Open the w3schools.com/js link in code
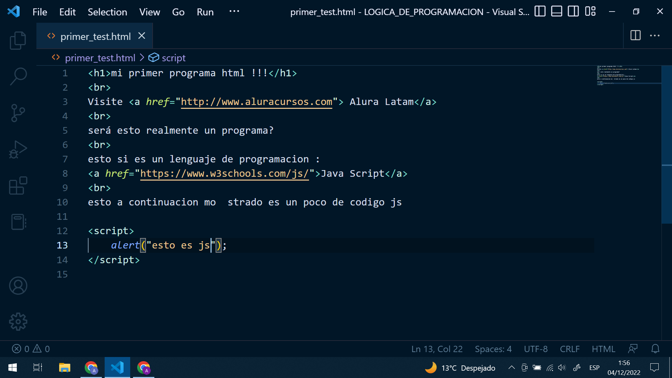The width and height of the screenshot is (672, 378). click(x=224, y=174)
